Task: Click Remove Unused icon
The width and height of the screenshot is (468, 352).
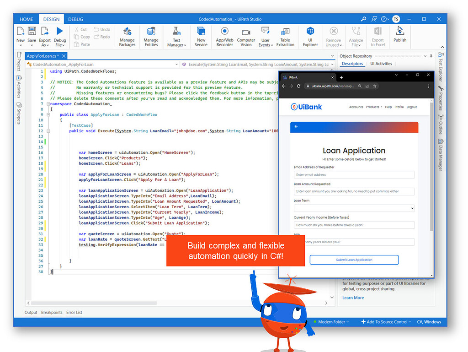Action: 333,31
